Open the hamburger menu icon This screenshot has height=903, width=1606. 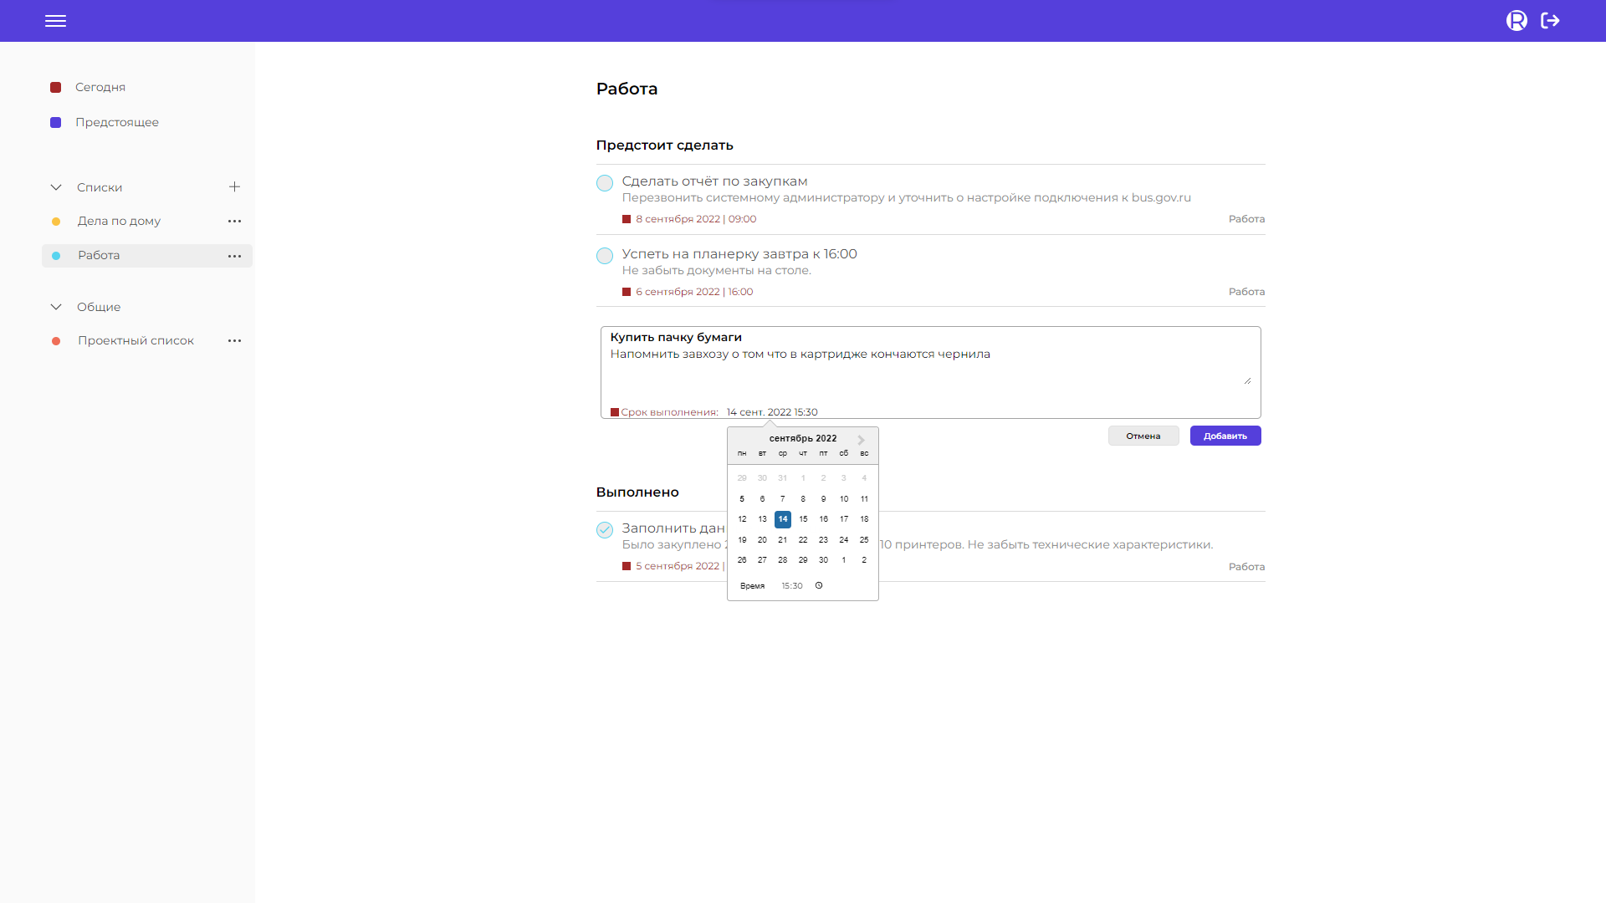click(x=55, y=21)
